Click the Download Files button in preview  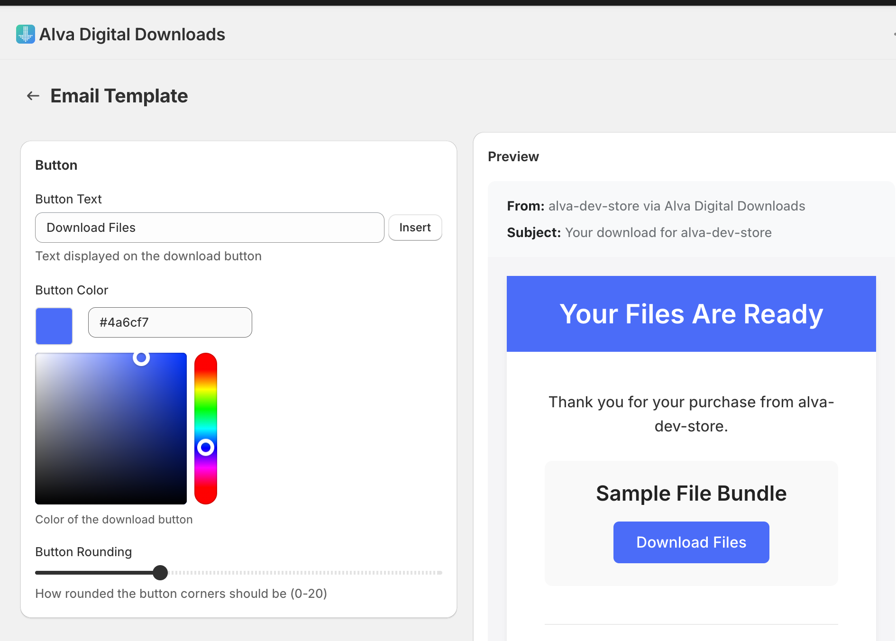click(691, 542)
